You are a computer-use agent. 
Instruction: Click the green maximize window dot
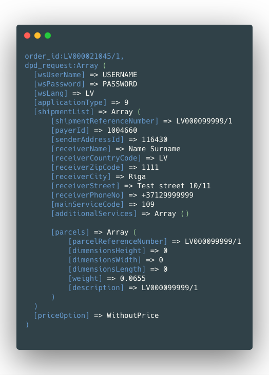tap(48, 35)
